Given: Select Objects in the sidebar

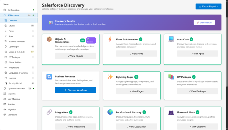Looking at the screenshot, I should click(19, 26).
